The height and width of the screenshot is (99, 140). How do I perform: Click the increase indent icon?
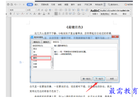[x=69, y=10]
